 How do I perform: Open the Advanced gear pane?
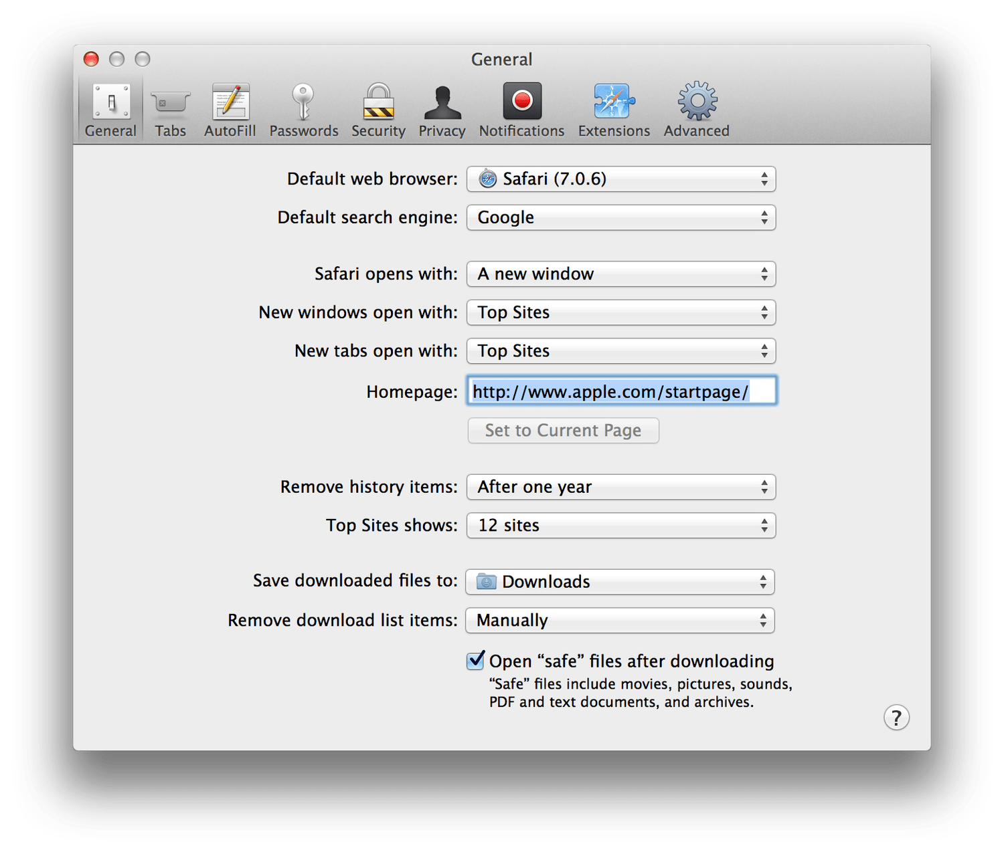[697, 110]
